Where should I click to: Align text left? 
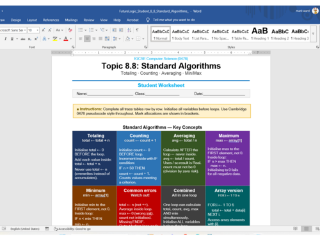click(81, 39)
